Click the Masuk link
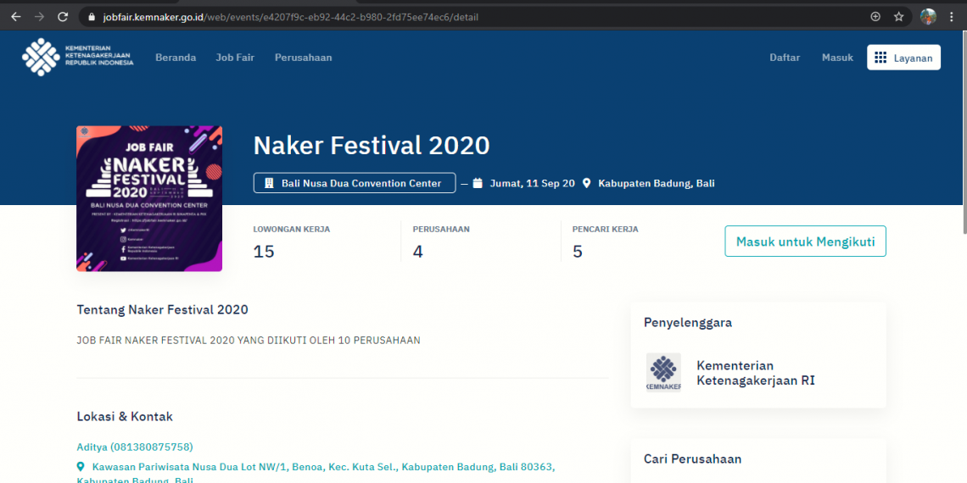This screenshot has width=967, height=483. point(837,58)
